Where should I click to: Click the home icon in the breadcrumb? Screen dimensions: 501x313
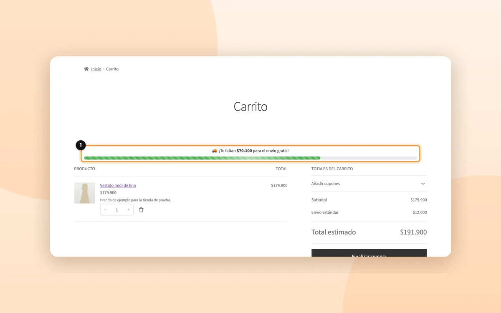(86, 69)
